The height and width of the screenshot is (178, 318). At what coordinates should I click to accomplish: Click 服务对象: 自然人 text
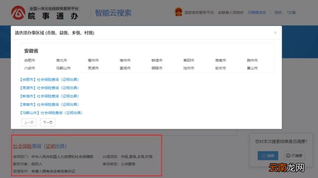28,164
